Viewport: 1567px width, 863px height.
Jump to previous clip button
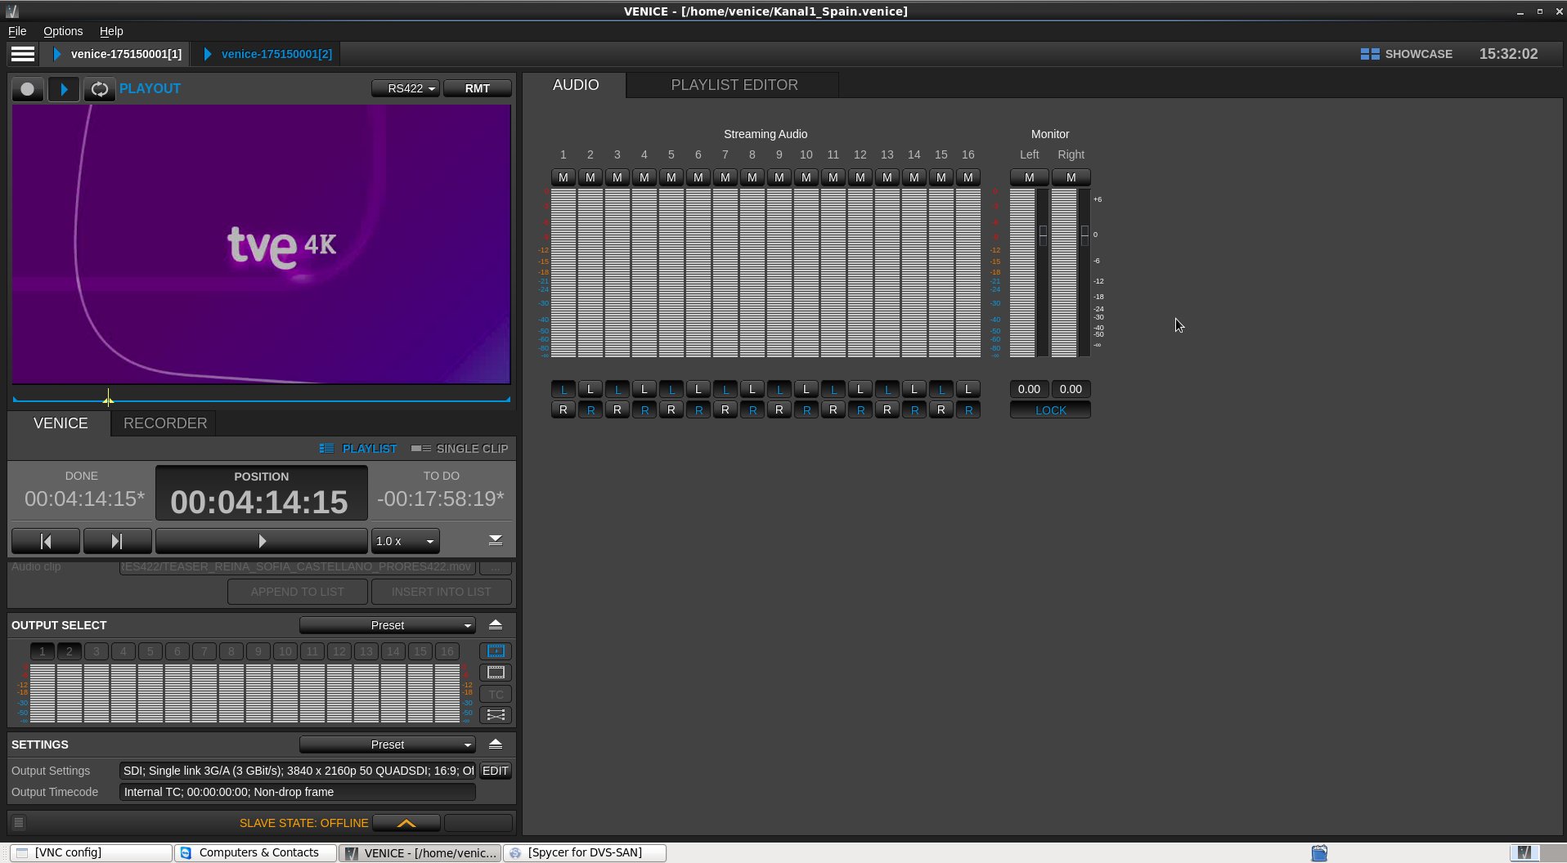point(46,541)
